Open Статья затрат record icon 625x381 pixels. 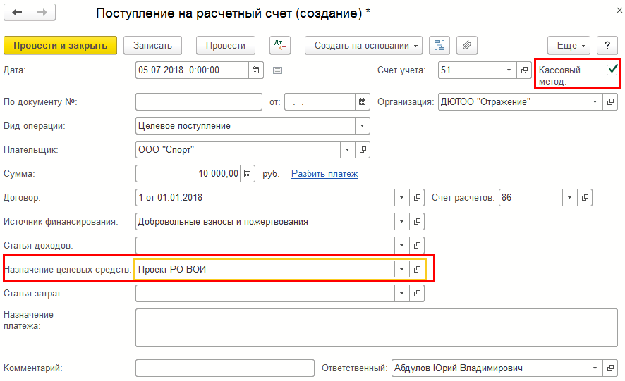pyautogui.click(x=417, y=294)
